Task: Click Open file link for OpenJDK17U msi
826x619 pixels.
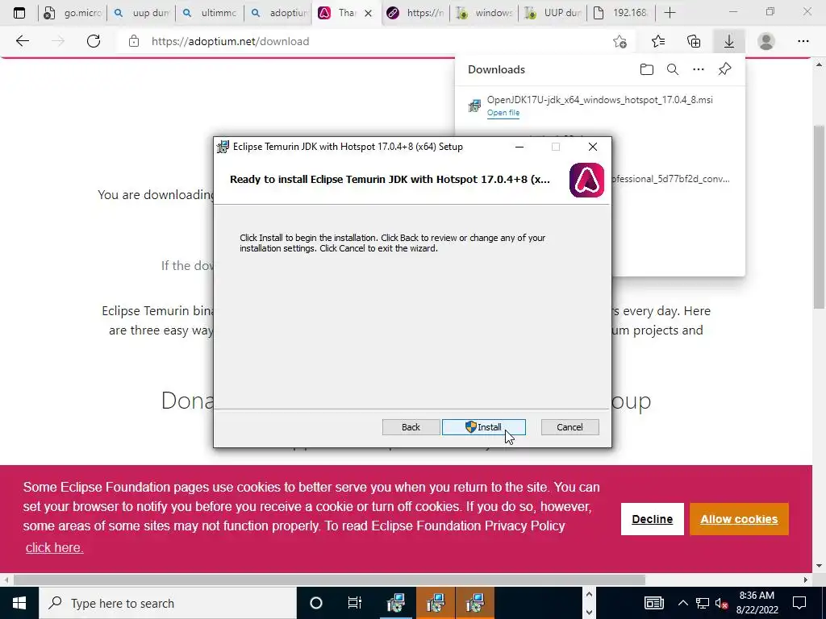Action: pos(503,113)
